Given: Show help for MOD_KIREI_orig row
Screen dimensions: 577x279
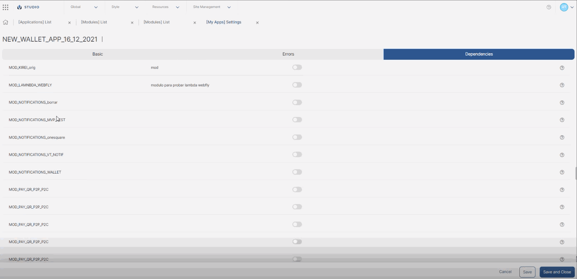Looking at the screenshot, I should coord(562,68).
